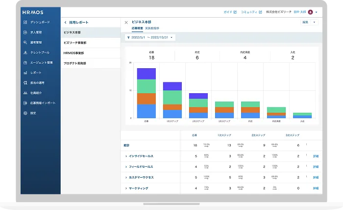Go back using 採用レポート chevron arrow
343x210 pixels.
[x=66, y=23]
